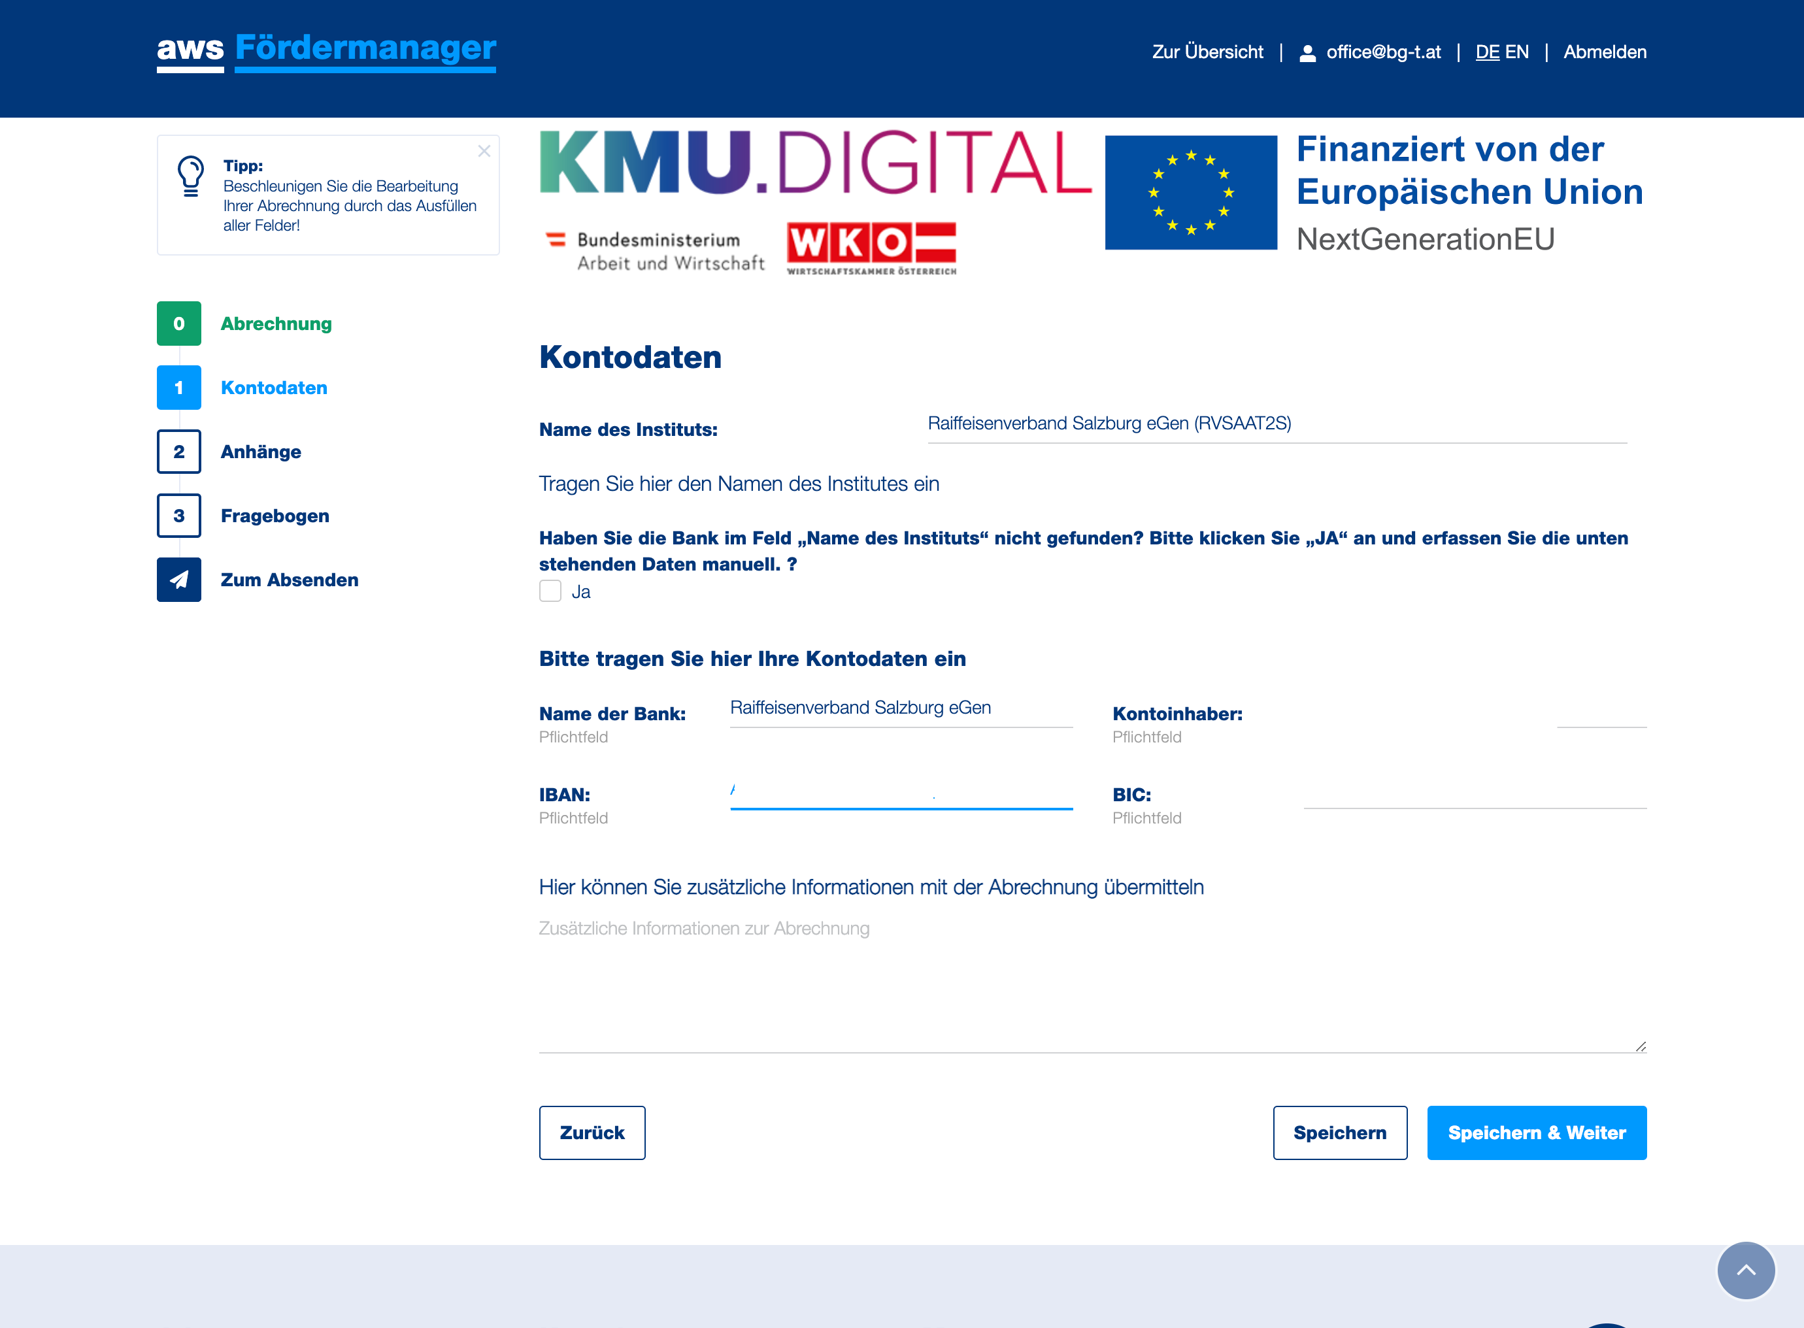
Task: Click the Zurück button
Action: coord(592,1133)
